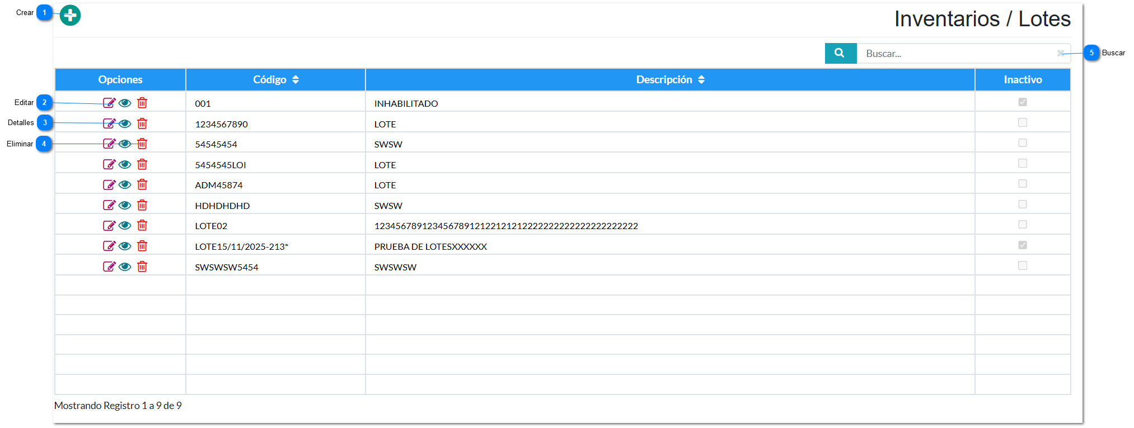View details of lot 1234567890
This screenshot has height=428, width=1134.
125,123
